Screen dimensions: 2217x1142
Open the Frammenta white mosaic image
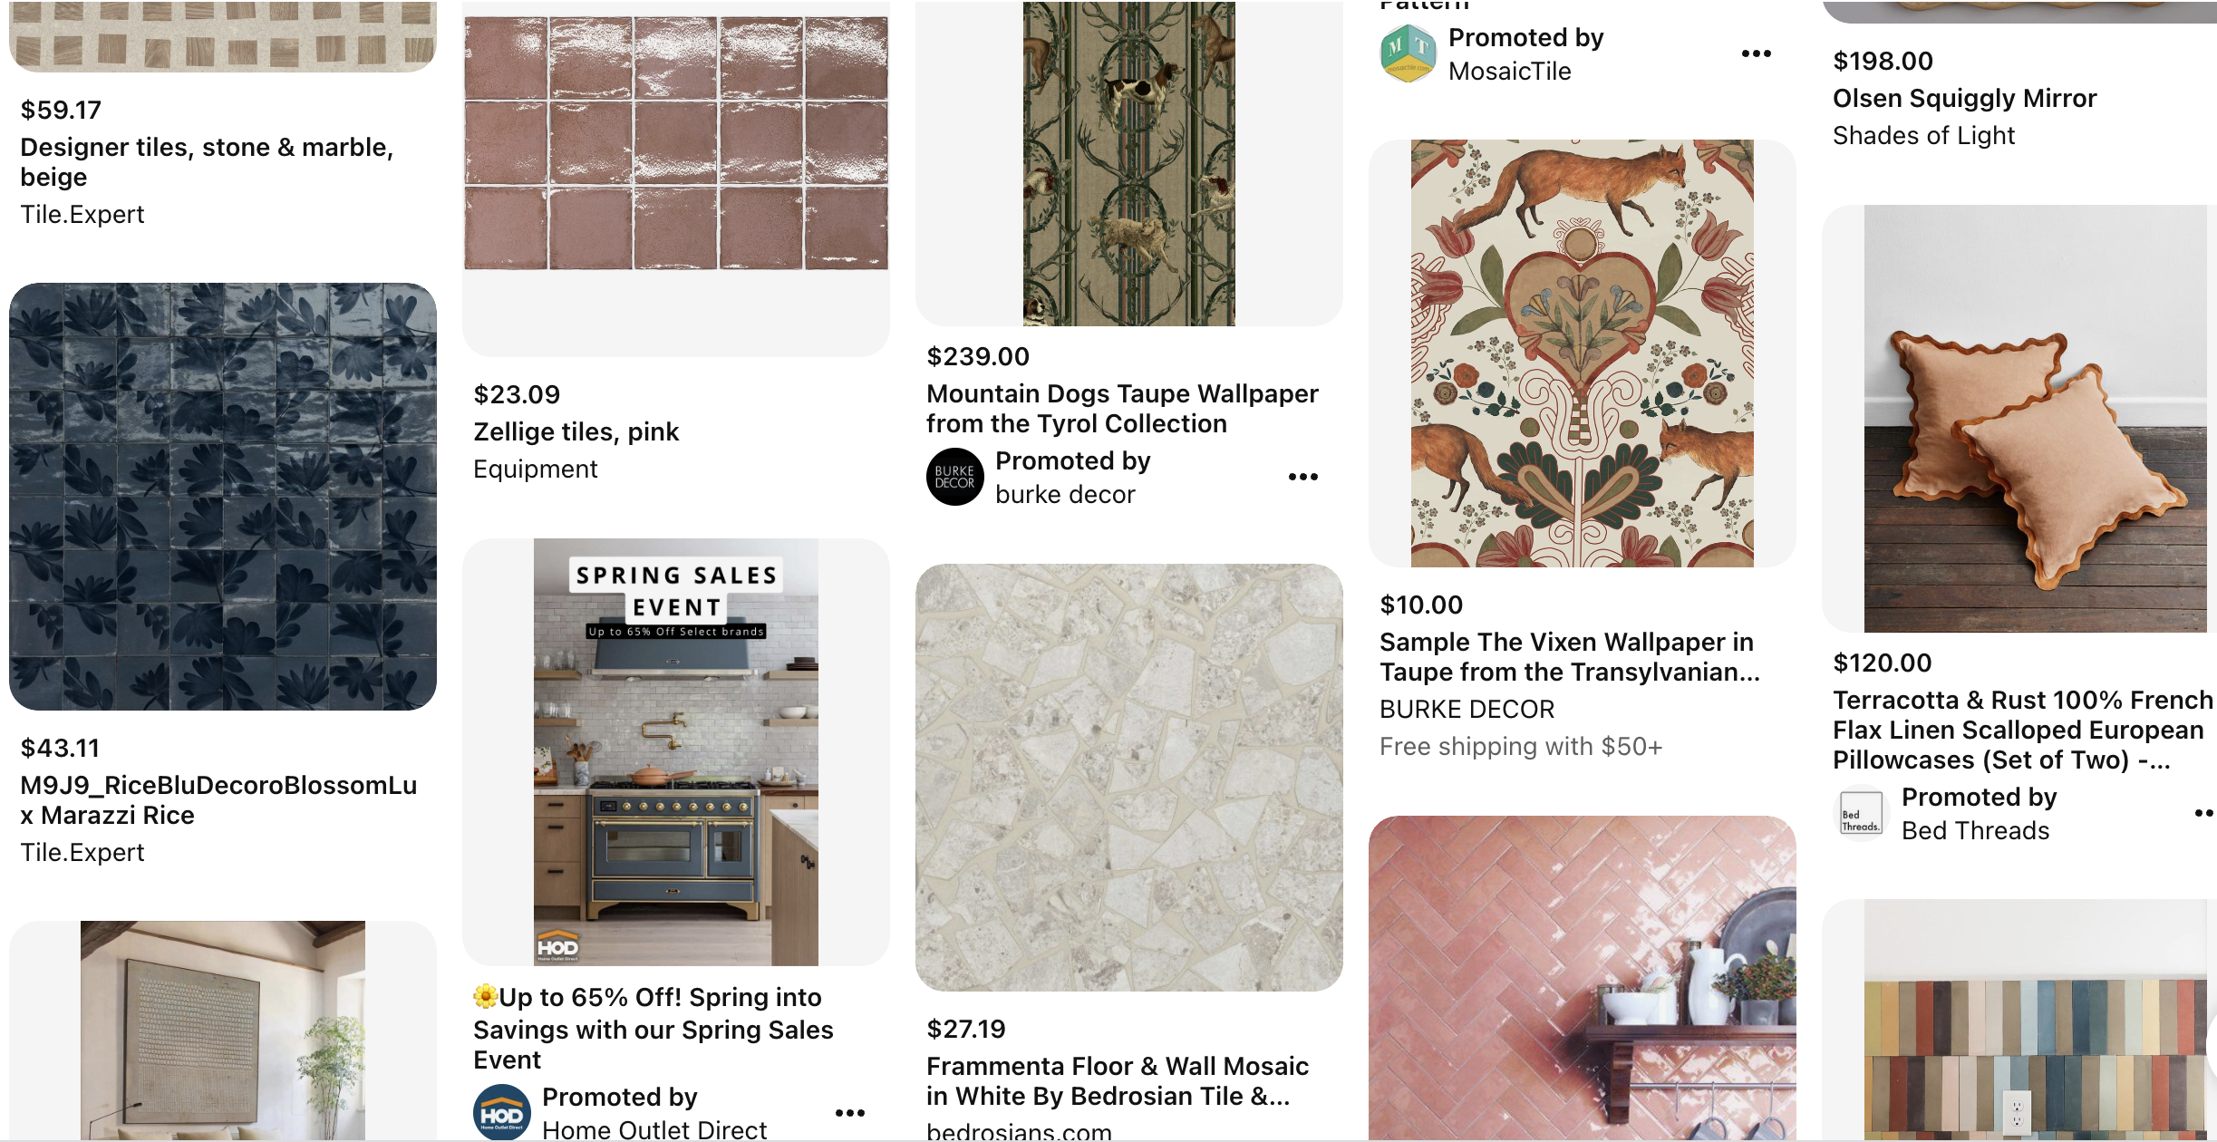coord(1129,778)
